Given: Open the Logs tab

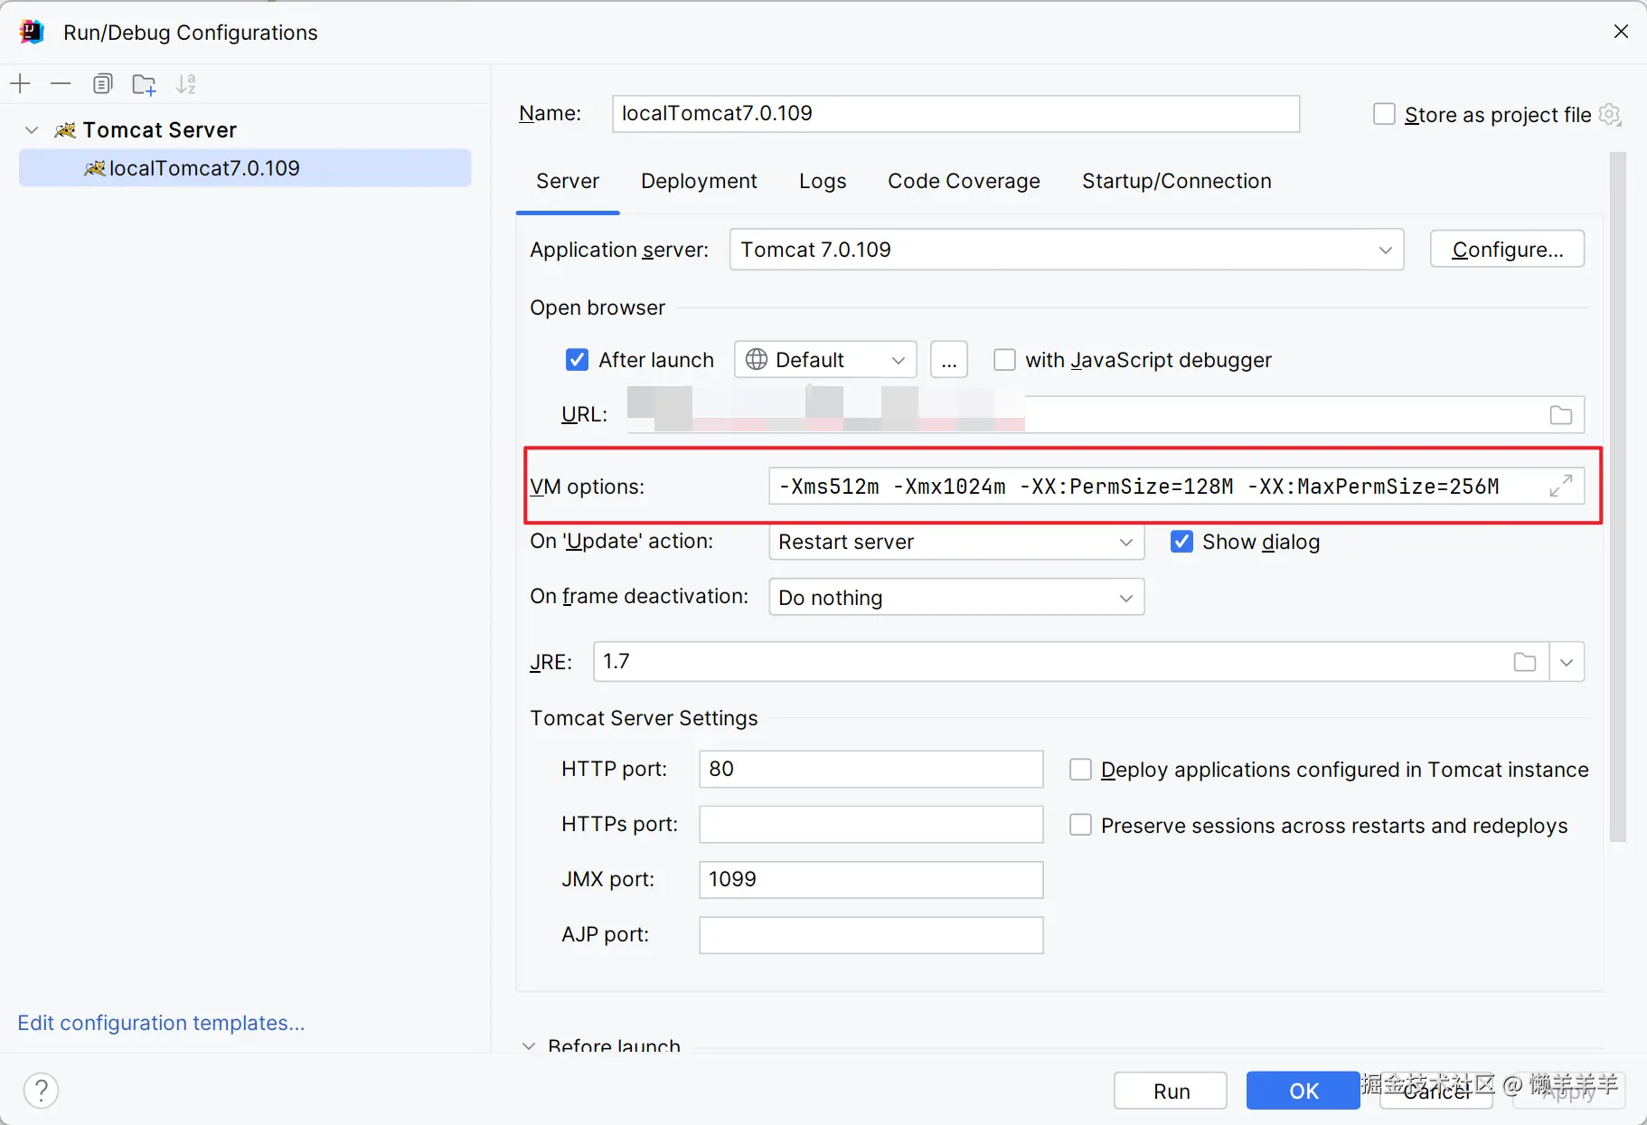Looking at the screenshot, I should [823, 181].
